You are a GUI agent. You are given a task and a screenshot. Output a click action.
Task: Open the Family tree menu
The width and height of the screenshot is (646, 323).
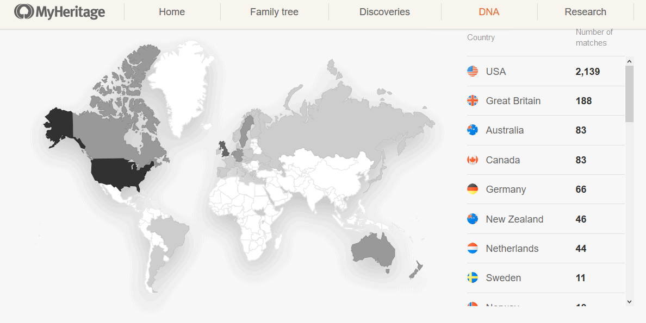tap(274, 12)
